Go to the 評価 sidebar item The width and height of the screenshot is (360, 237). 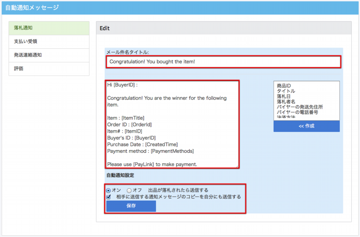49,69
